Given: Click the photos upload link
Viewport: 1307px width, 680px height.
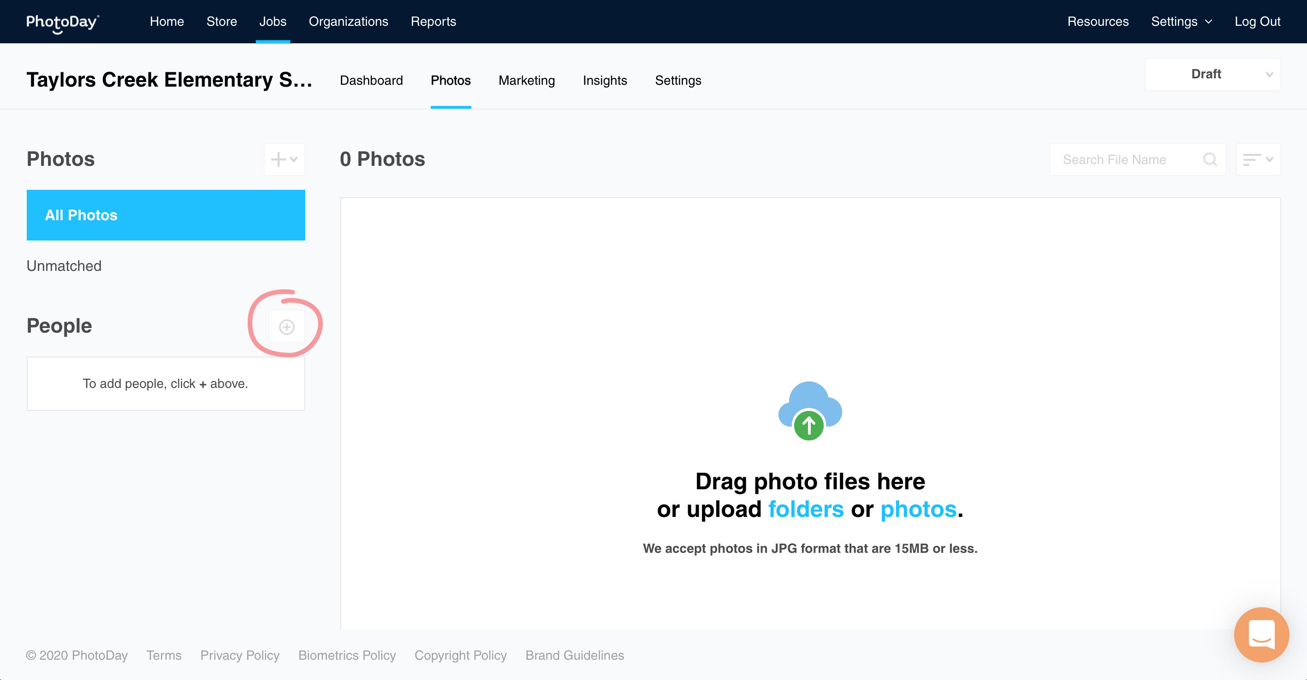Looking at the screenshot, I should pyautogui.click(x=918, y=509).
